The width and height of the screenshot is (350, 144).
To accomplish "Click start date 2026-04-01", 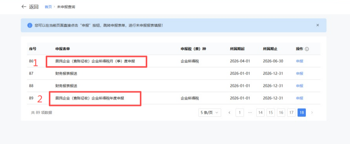I will point(240,61).
